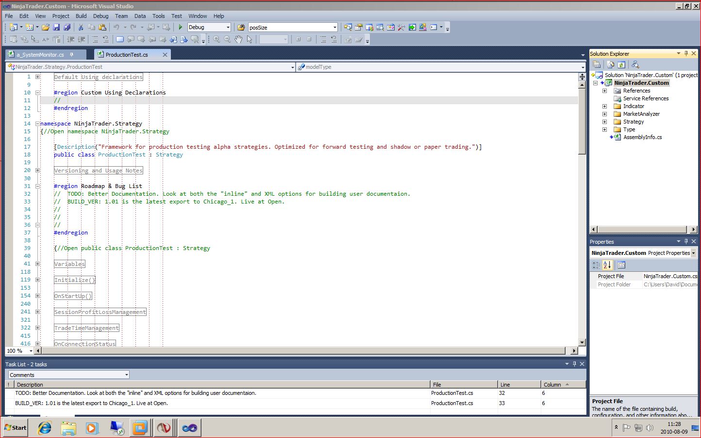Click Show All Files icon in Solution Explorer
This screenshot has height=438, width=701.
(611, 64)
